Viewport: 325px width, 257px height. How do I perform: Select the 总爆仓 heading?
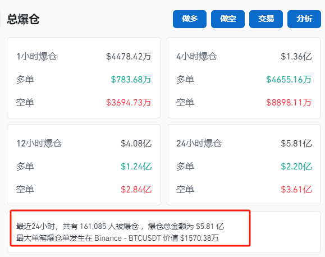pos(23,19)
